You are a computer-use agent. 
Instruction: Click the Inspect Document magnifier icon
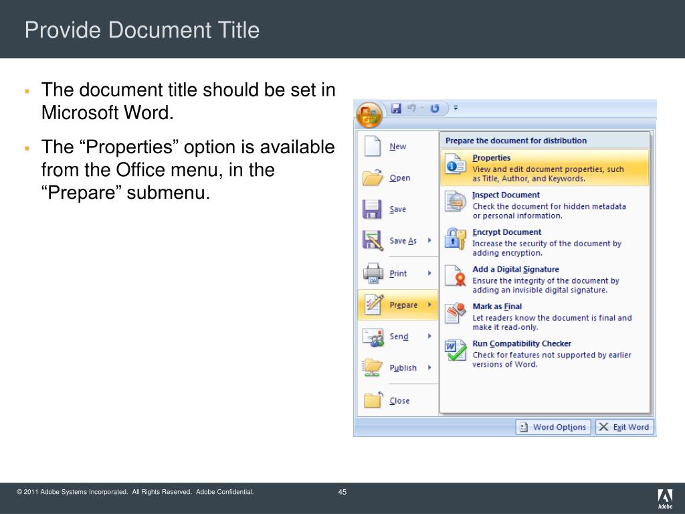pyautogui.click(x=455, y=201)
